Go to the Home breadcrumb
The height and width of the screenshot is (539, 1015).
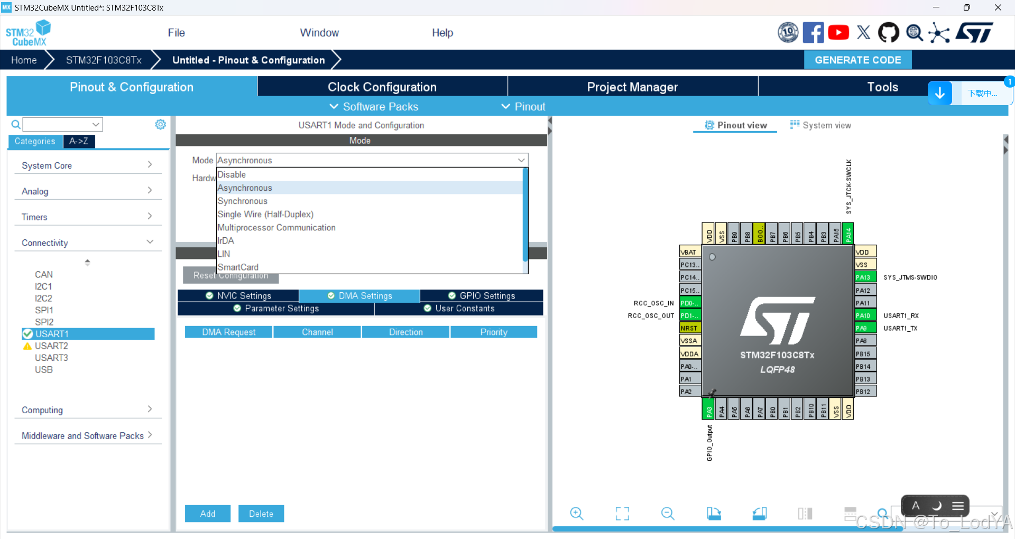(24, 60)
